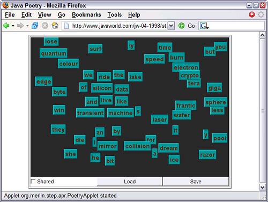Open the Tools menu
Image resolution: width=268 pixels, height=202 pixels.
(115, 14)
